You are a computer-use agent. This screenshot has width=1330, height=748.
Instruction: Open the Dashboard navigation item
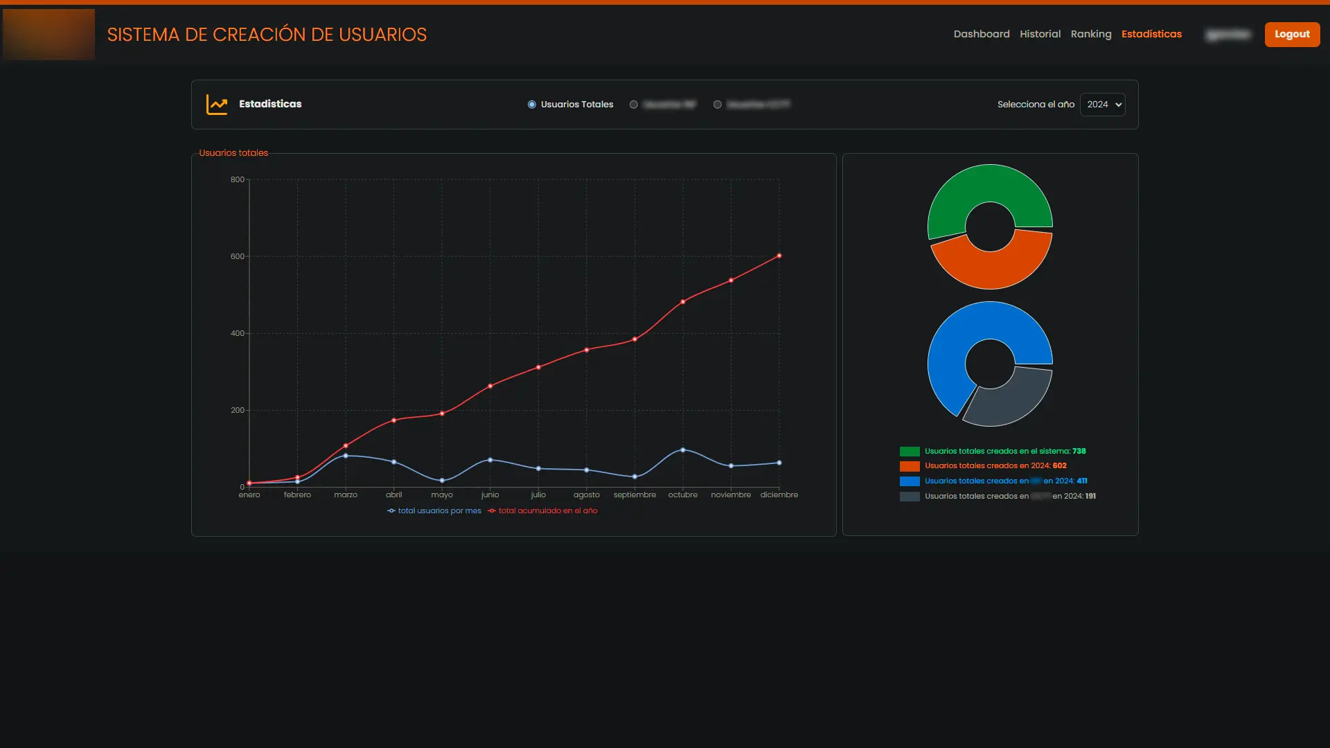tap(982, 34)
